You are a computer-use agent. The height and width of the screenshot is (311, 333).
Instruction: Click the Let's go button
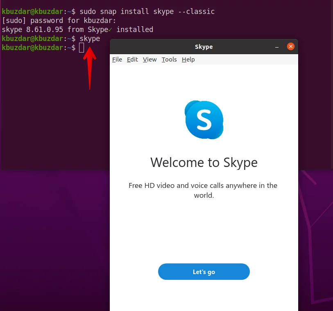204,272
